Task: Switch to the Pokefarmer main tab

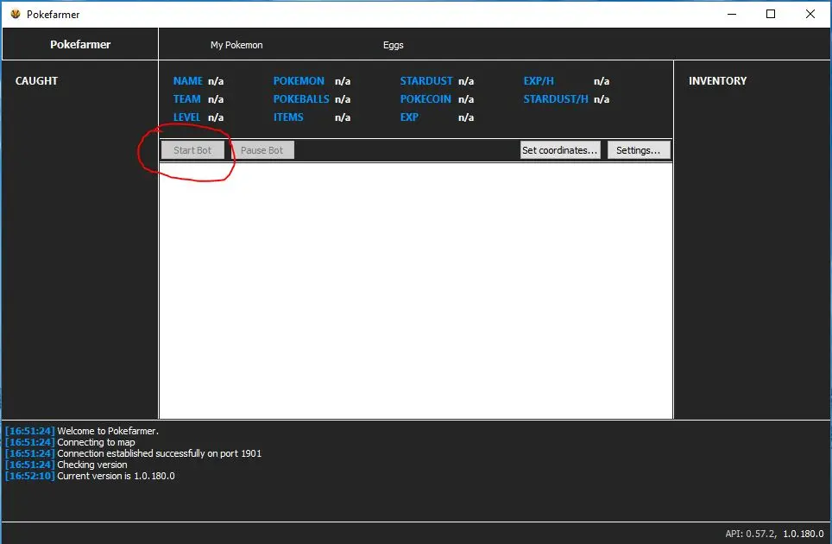Action: coord(80,44)
